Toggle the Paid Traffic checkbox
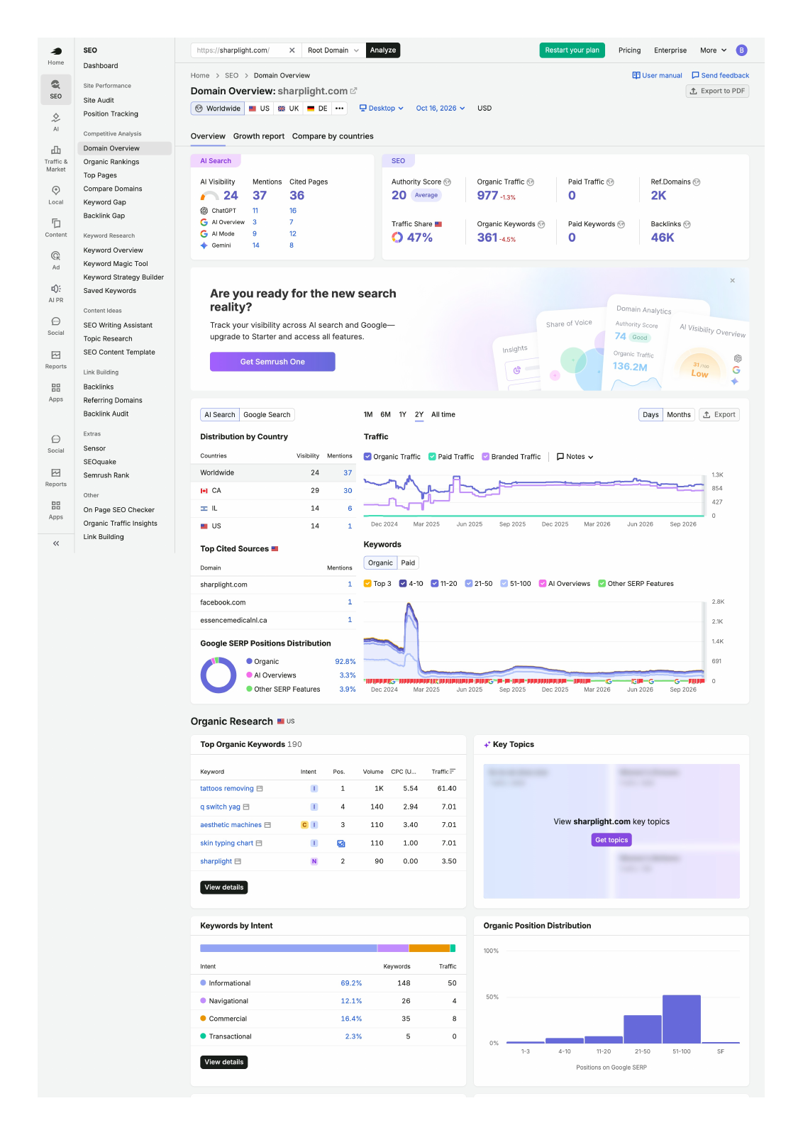This screenshot has width=803, height=1135. point(432,457)
